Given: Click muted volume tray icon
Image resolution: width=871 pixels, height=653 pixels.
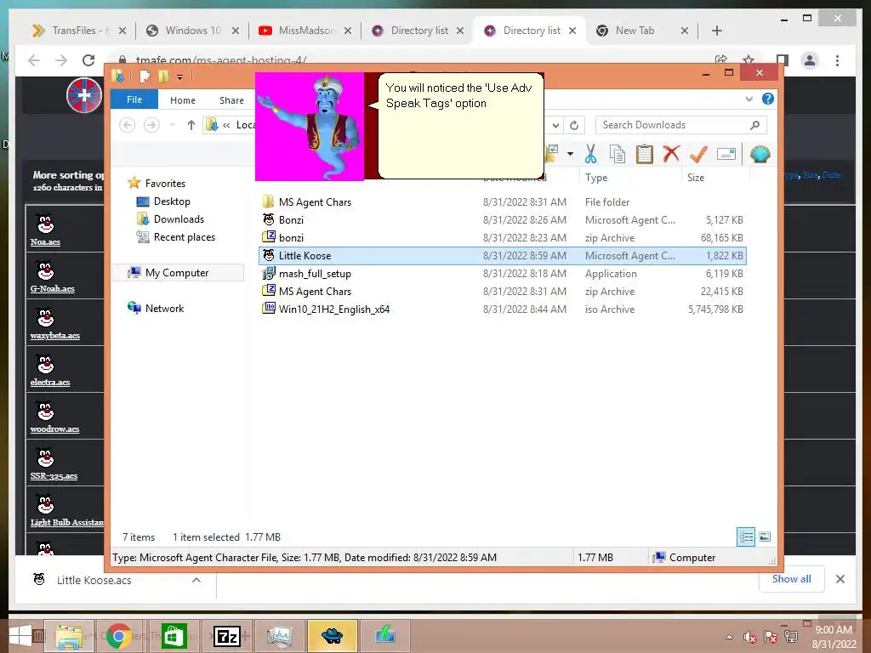Looking at the screenshot, I should pos(749,637).
